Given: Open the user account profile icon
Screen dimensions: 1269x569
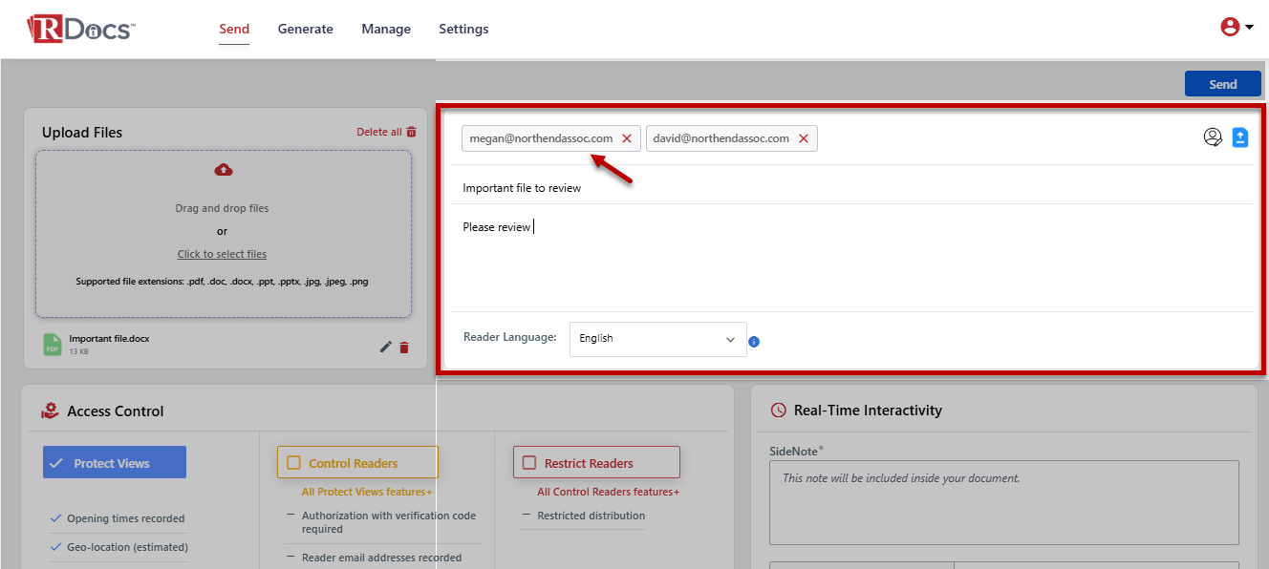Looking at the screenshot, I should pos(1230,28).
